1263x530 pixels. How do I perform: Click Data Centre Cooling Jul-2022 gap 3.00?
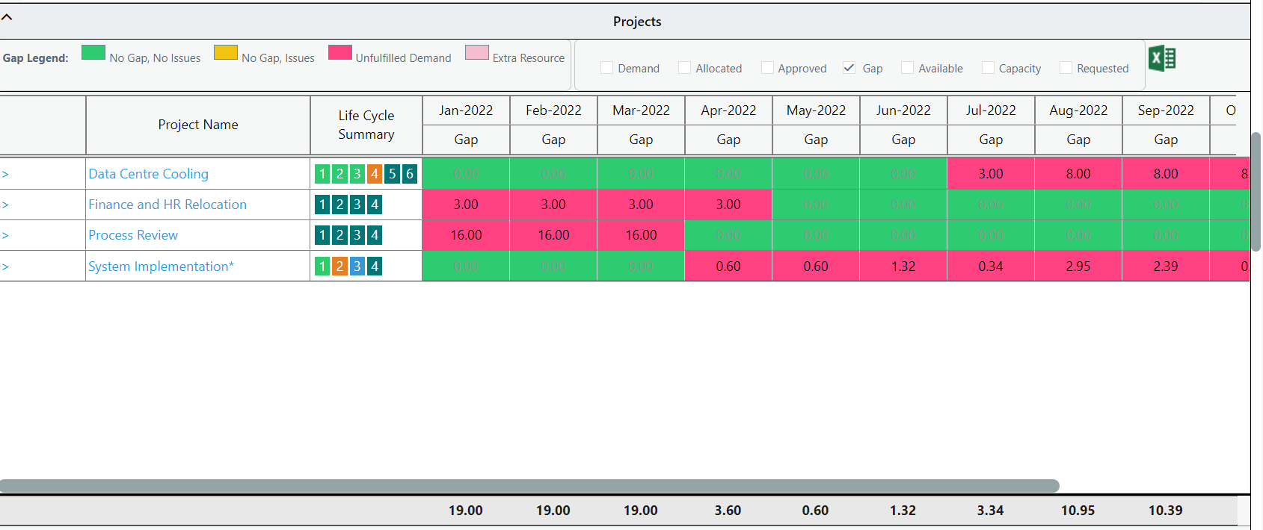(991, 174)
